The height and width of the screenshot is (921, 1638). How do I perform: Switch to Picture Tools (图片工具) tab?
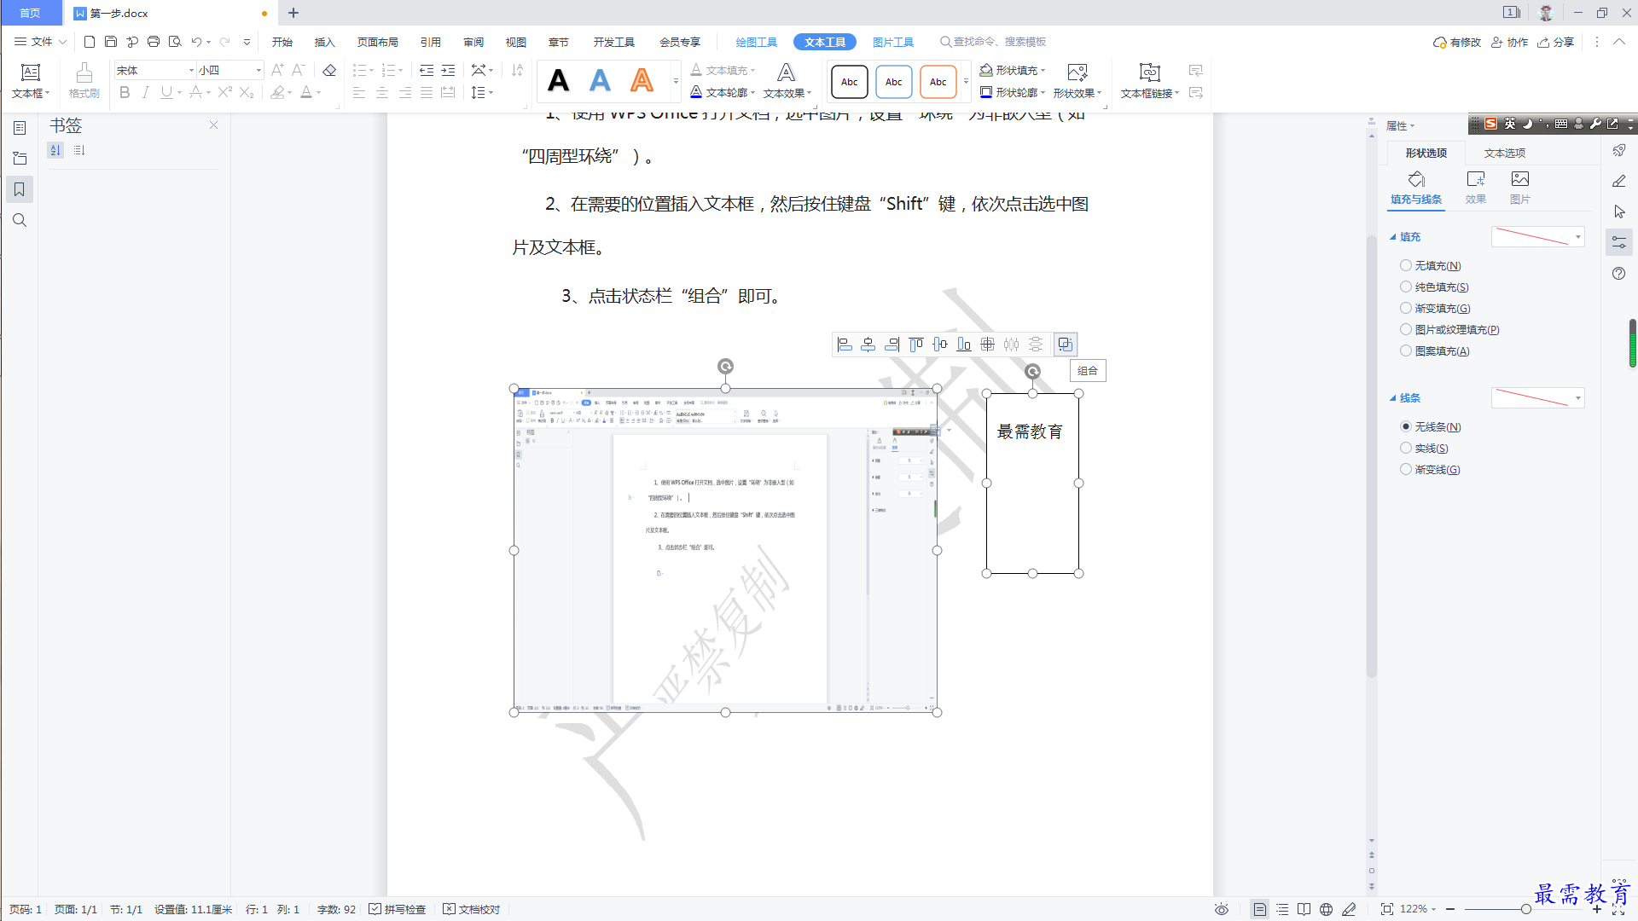[x=893, y=42]
